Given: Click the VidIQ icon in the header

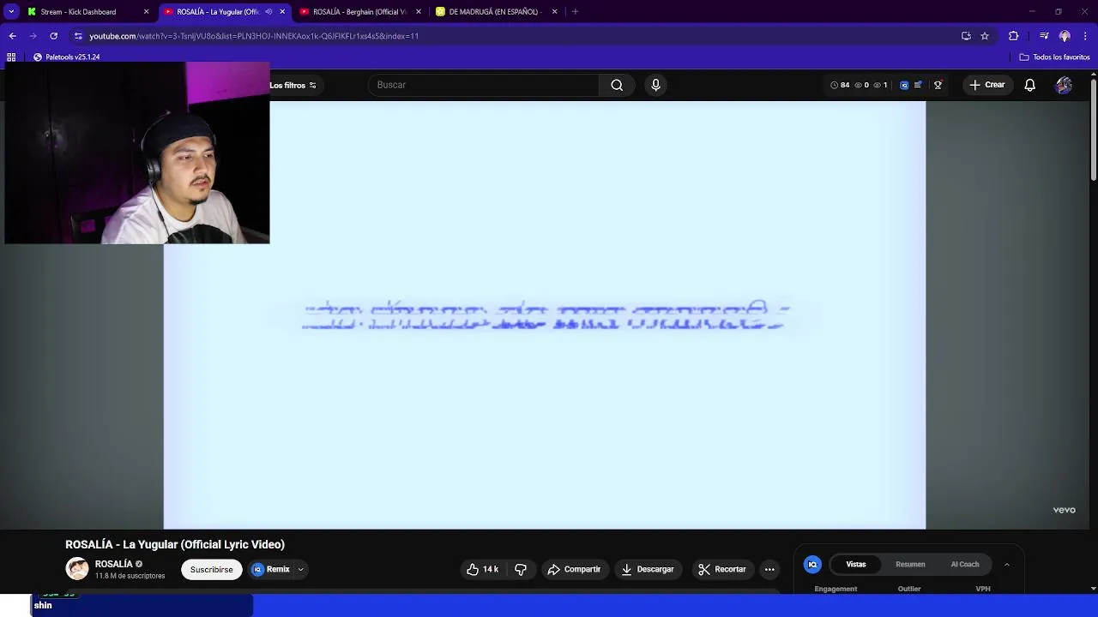Looking at the screenshot, I should pyautogui.click(x=904, y=85).
